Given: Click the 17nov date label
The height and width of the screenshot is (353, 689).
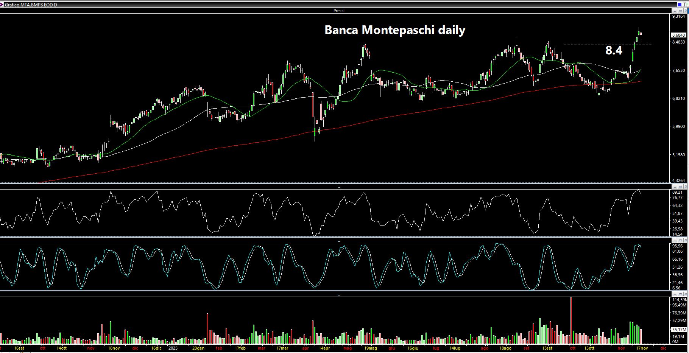Looking at the screenshot, I should coord(642,348).
